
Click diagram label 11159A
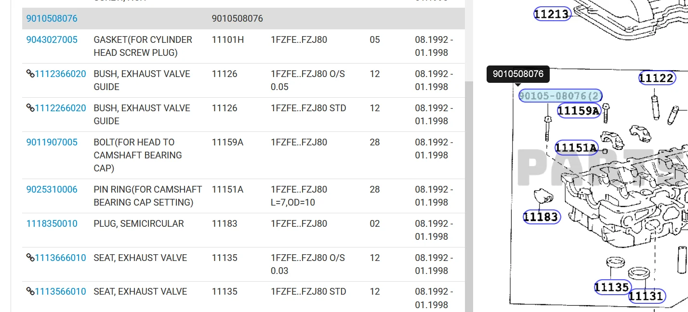coord(578,111)
